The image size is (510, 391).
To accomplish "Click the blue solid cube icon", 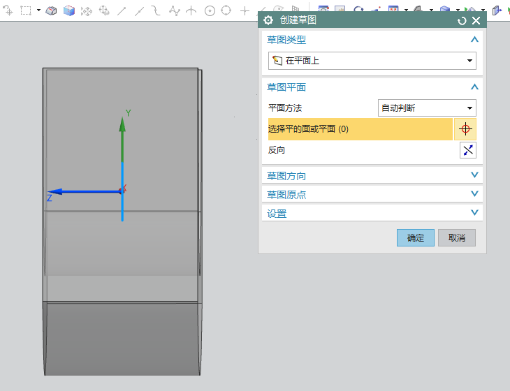I will pyautogui.click(x=69, y=10).
